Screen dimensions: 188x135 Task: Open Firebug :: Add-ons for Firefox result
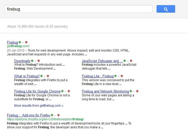pyautogui.click(x=28, y=115)
